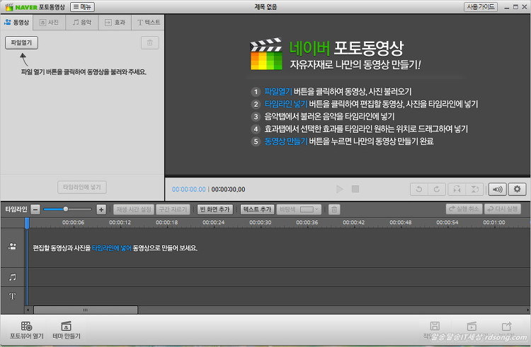Click the 동영상 만들기 link in guide step 5
The image size is (531, 347).
286,141
